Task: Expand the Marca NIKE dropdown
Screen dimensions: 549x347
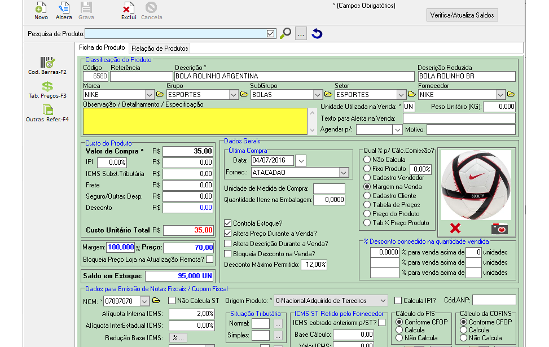Action: (150, 95)
